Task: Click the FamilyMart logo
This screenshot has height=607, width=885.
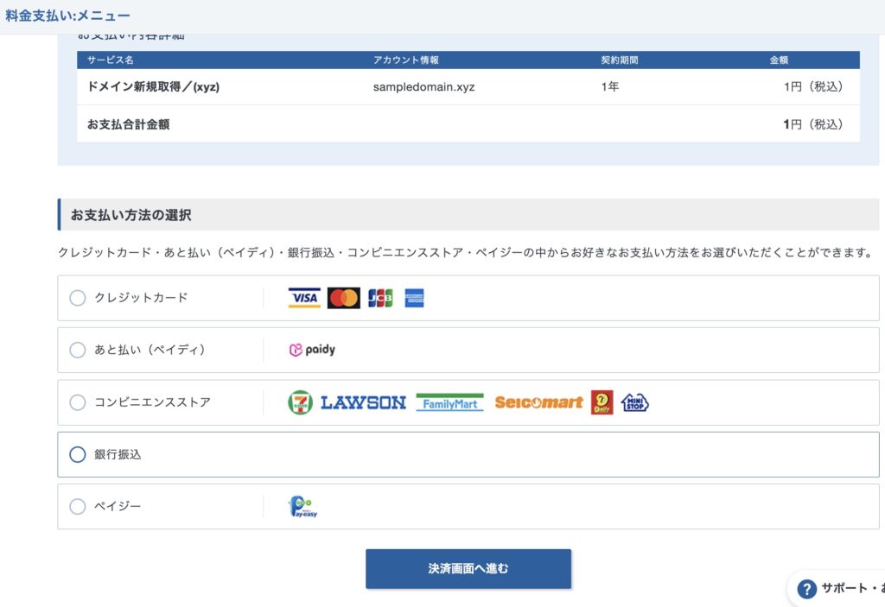Action: point(449,402)
